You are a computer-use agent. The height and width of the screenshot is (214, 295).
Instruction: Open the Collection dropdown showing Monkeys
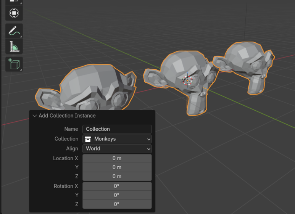117,139
